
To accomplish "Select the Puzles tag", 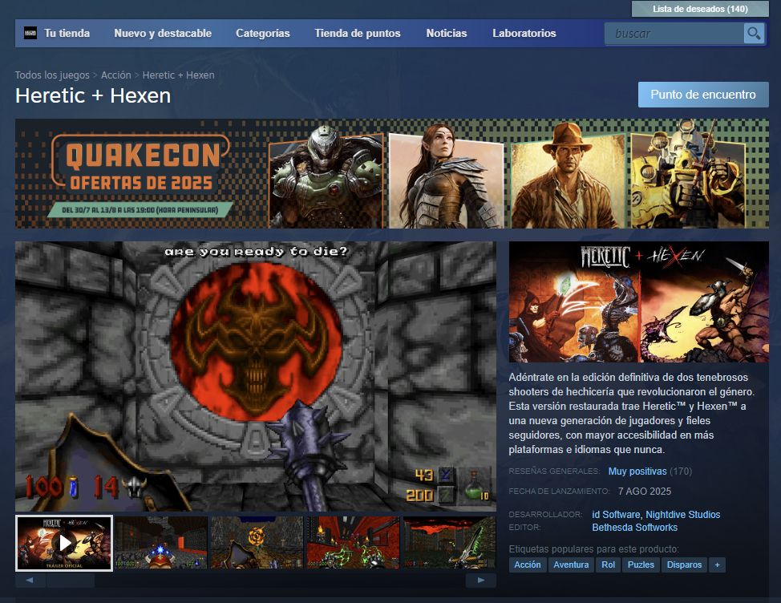I will [641, 565].
